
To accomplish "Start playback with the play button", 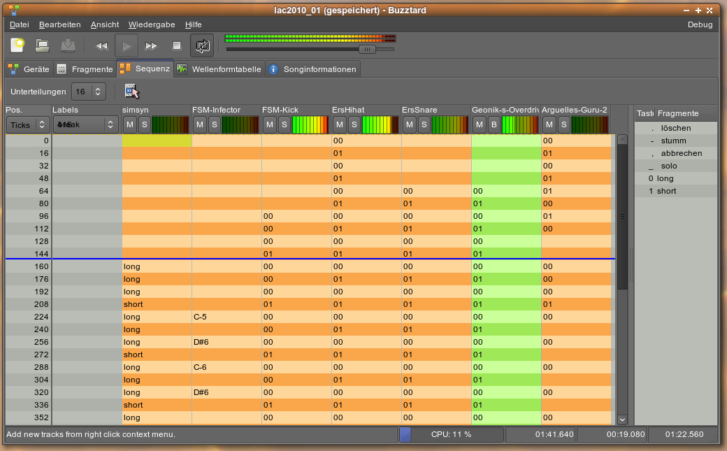I will coord(127,46).
